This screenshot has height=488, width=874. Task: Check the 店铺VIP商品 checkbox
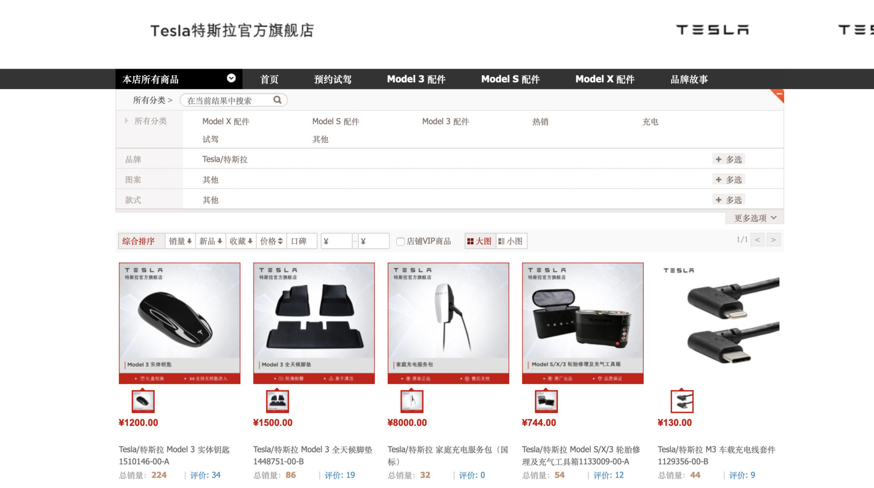tap(401, 241)
